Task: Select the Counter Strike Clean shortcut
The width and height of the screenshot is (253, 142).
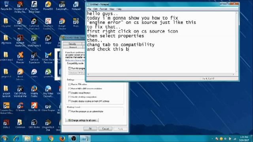Action: click(x=34, y=7)
